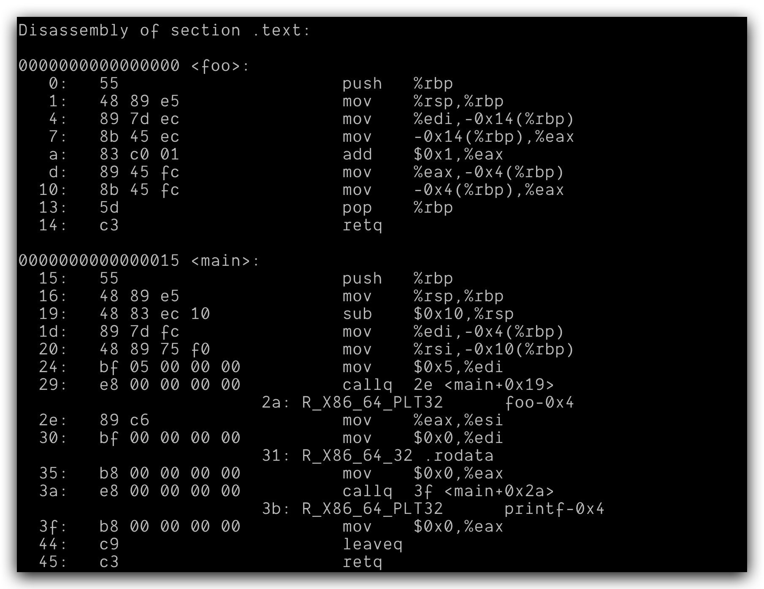Click the "printf-0x4" relocation symbol

click(x=554, y=509)
